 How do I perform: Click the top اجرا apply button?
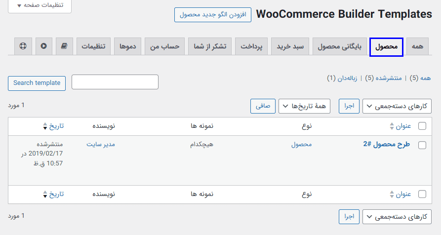point(349,106)
